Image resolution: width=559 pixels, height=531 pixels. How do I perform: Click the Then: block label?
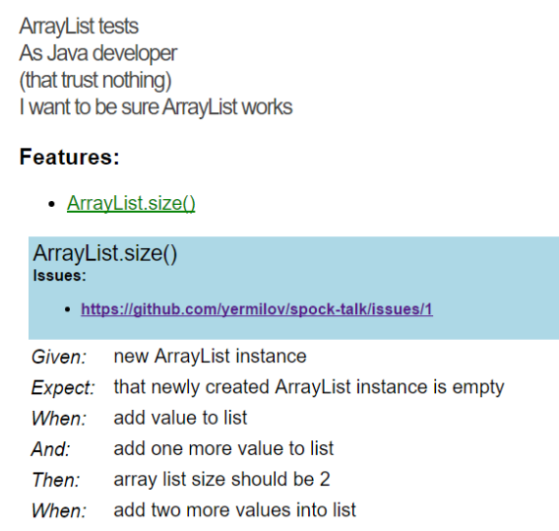tap(56, 480)
